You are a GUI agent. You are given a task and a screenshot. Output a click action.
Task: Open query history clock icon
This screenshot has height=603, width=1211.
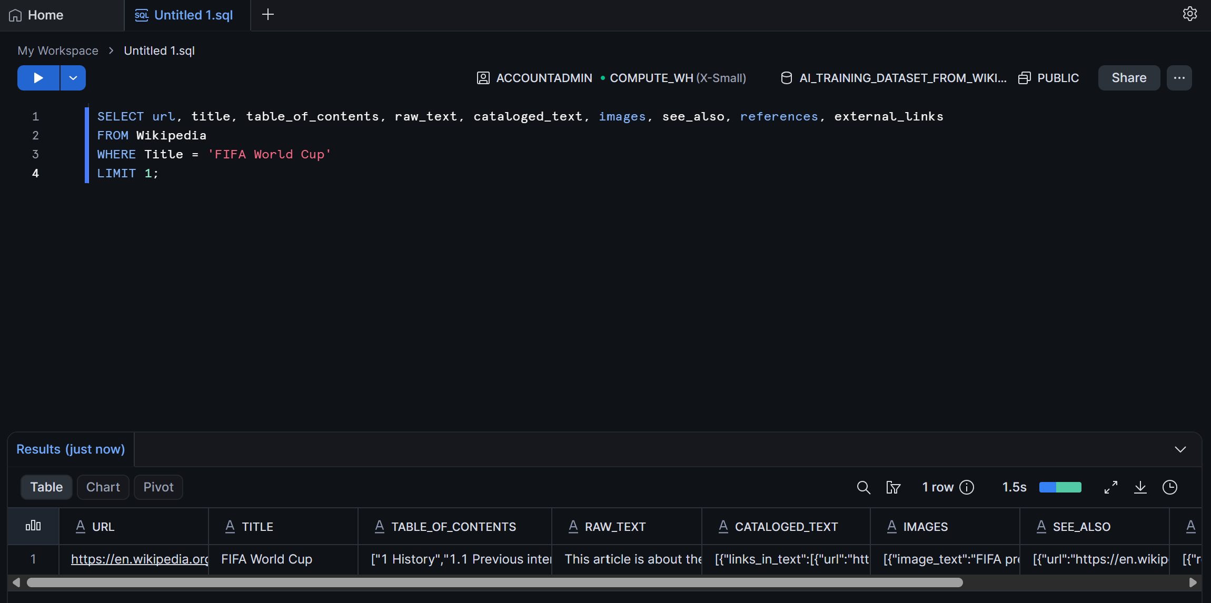tap(1170, 487)
